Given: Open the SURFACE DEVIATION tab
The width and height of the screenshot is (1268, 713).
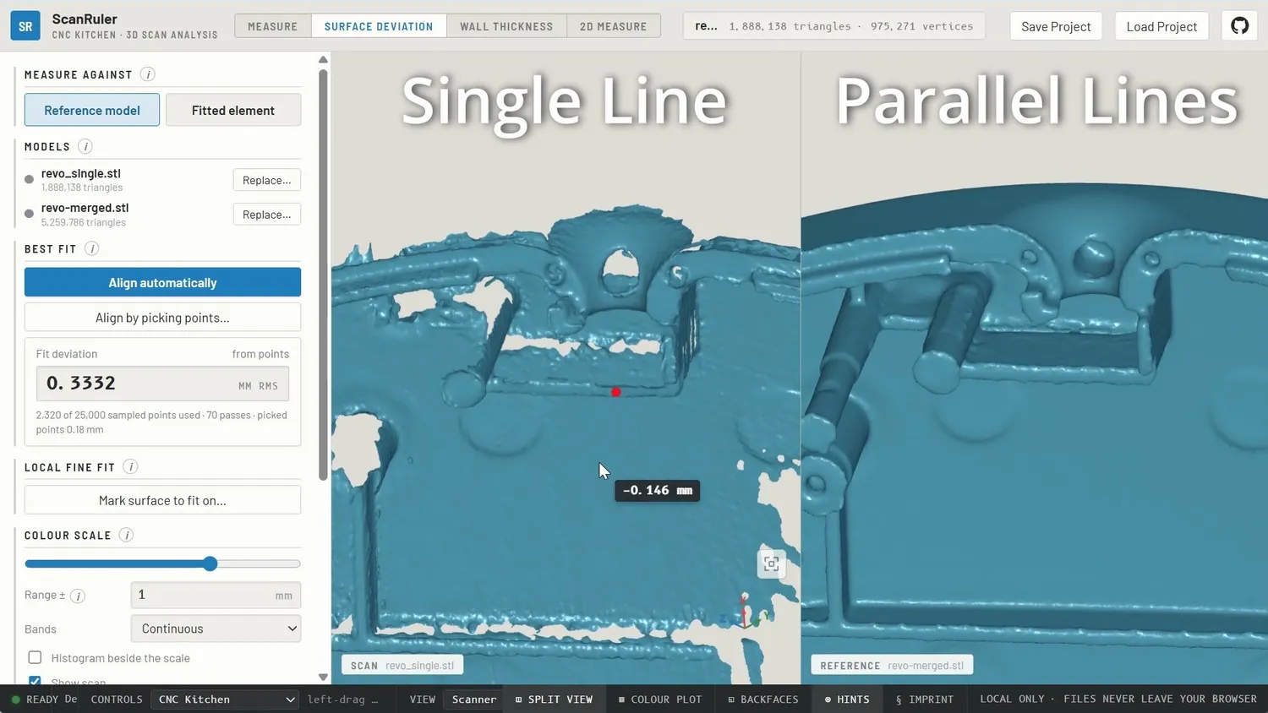Looking at the screenshot, I should pyautogui.click(x=379, y=26).
